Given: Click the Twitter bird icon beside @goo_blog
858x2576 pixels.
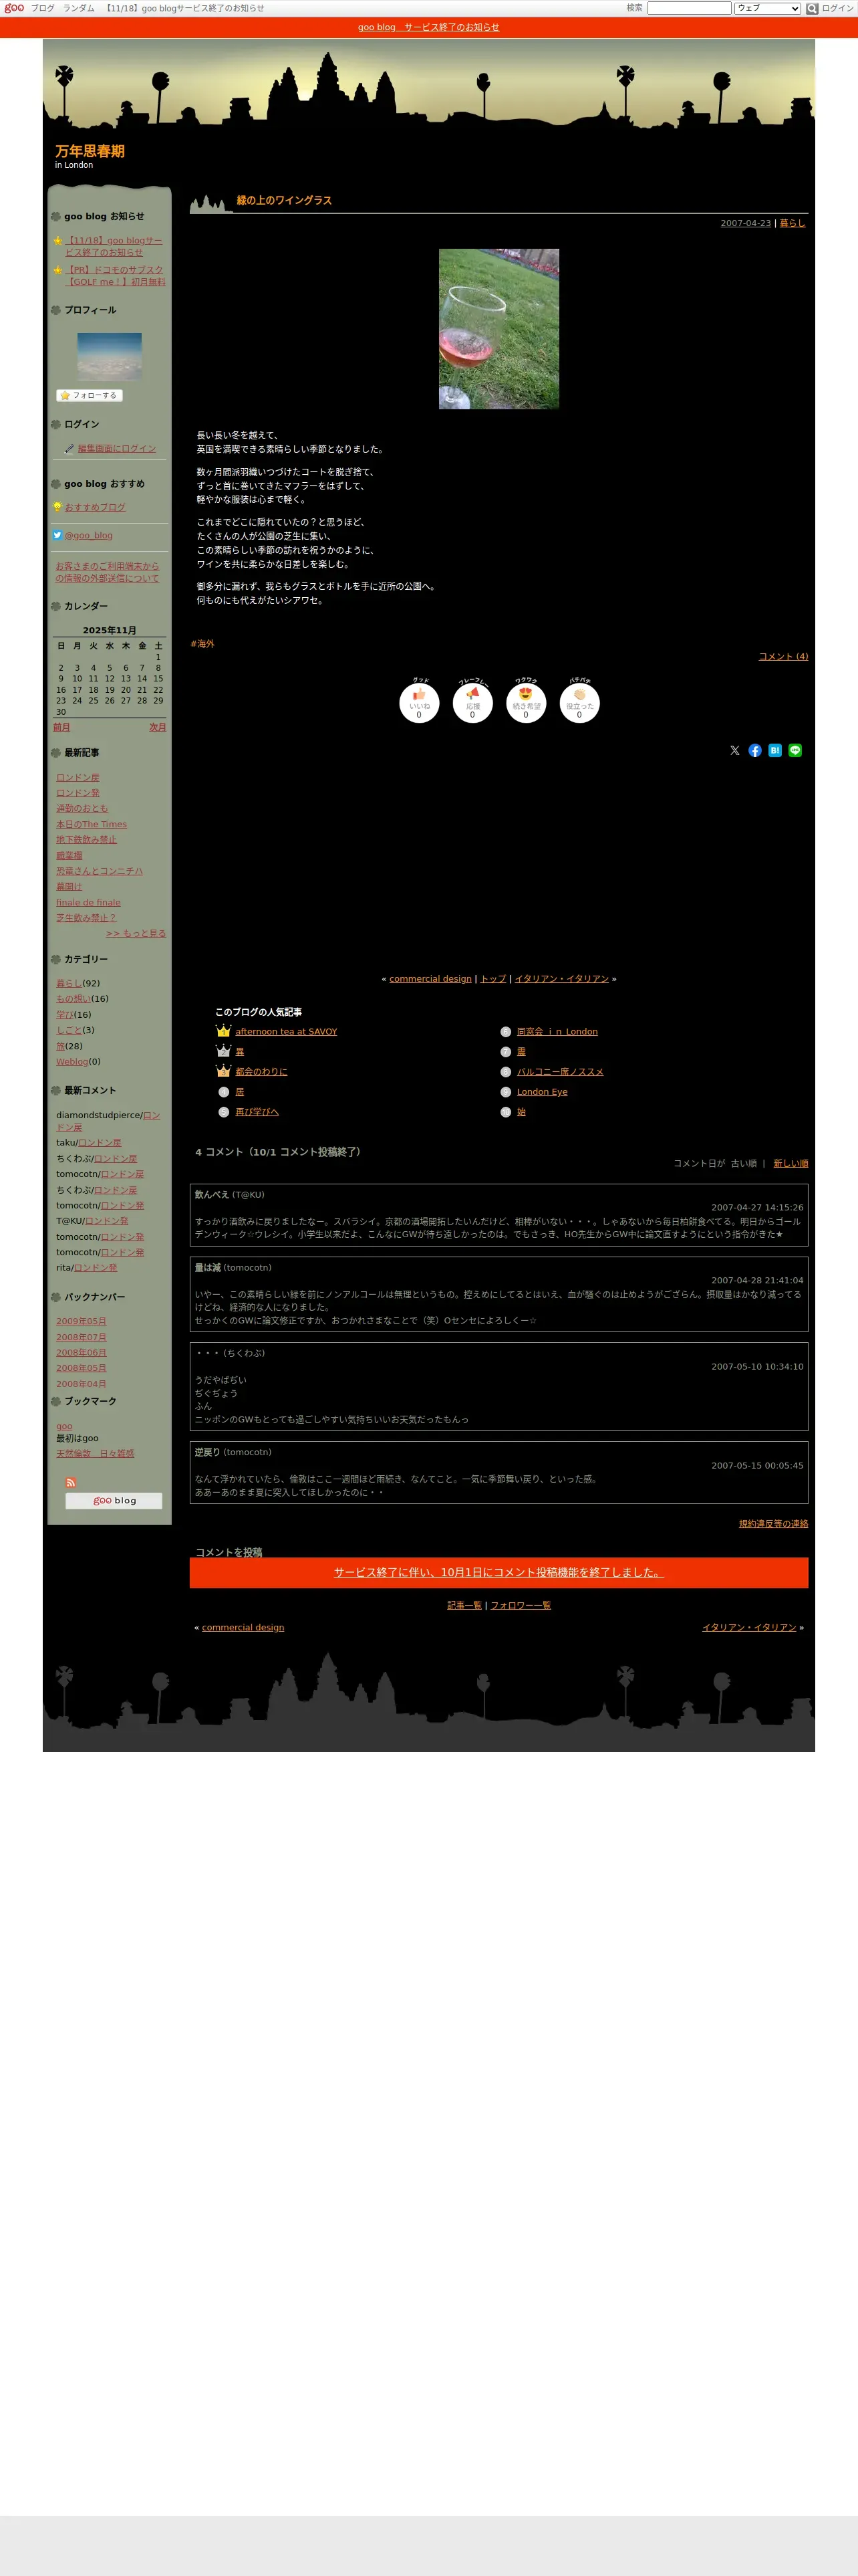Looking at the screenshot, I should pyautogui.click(x=58, y=535).
